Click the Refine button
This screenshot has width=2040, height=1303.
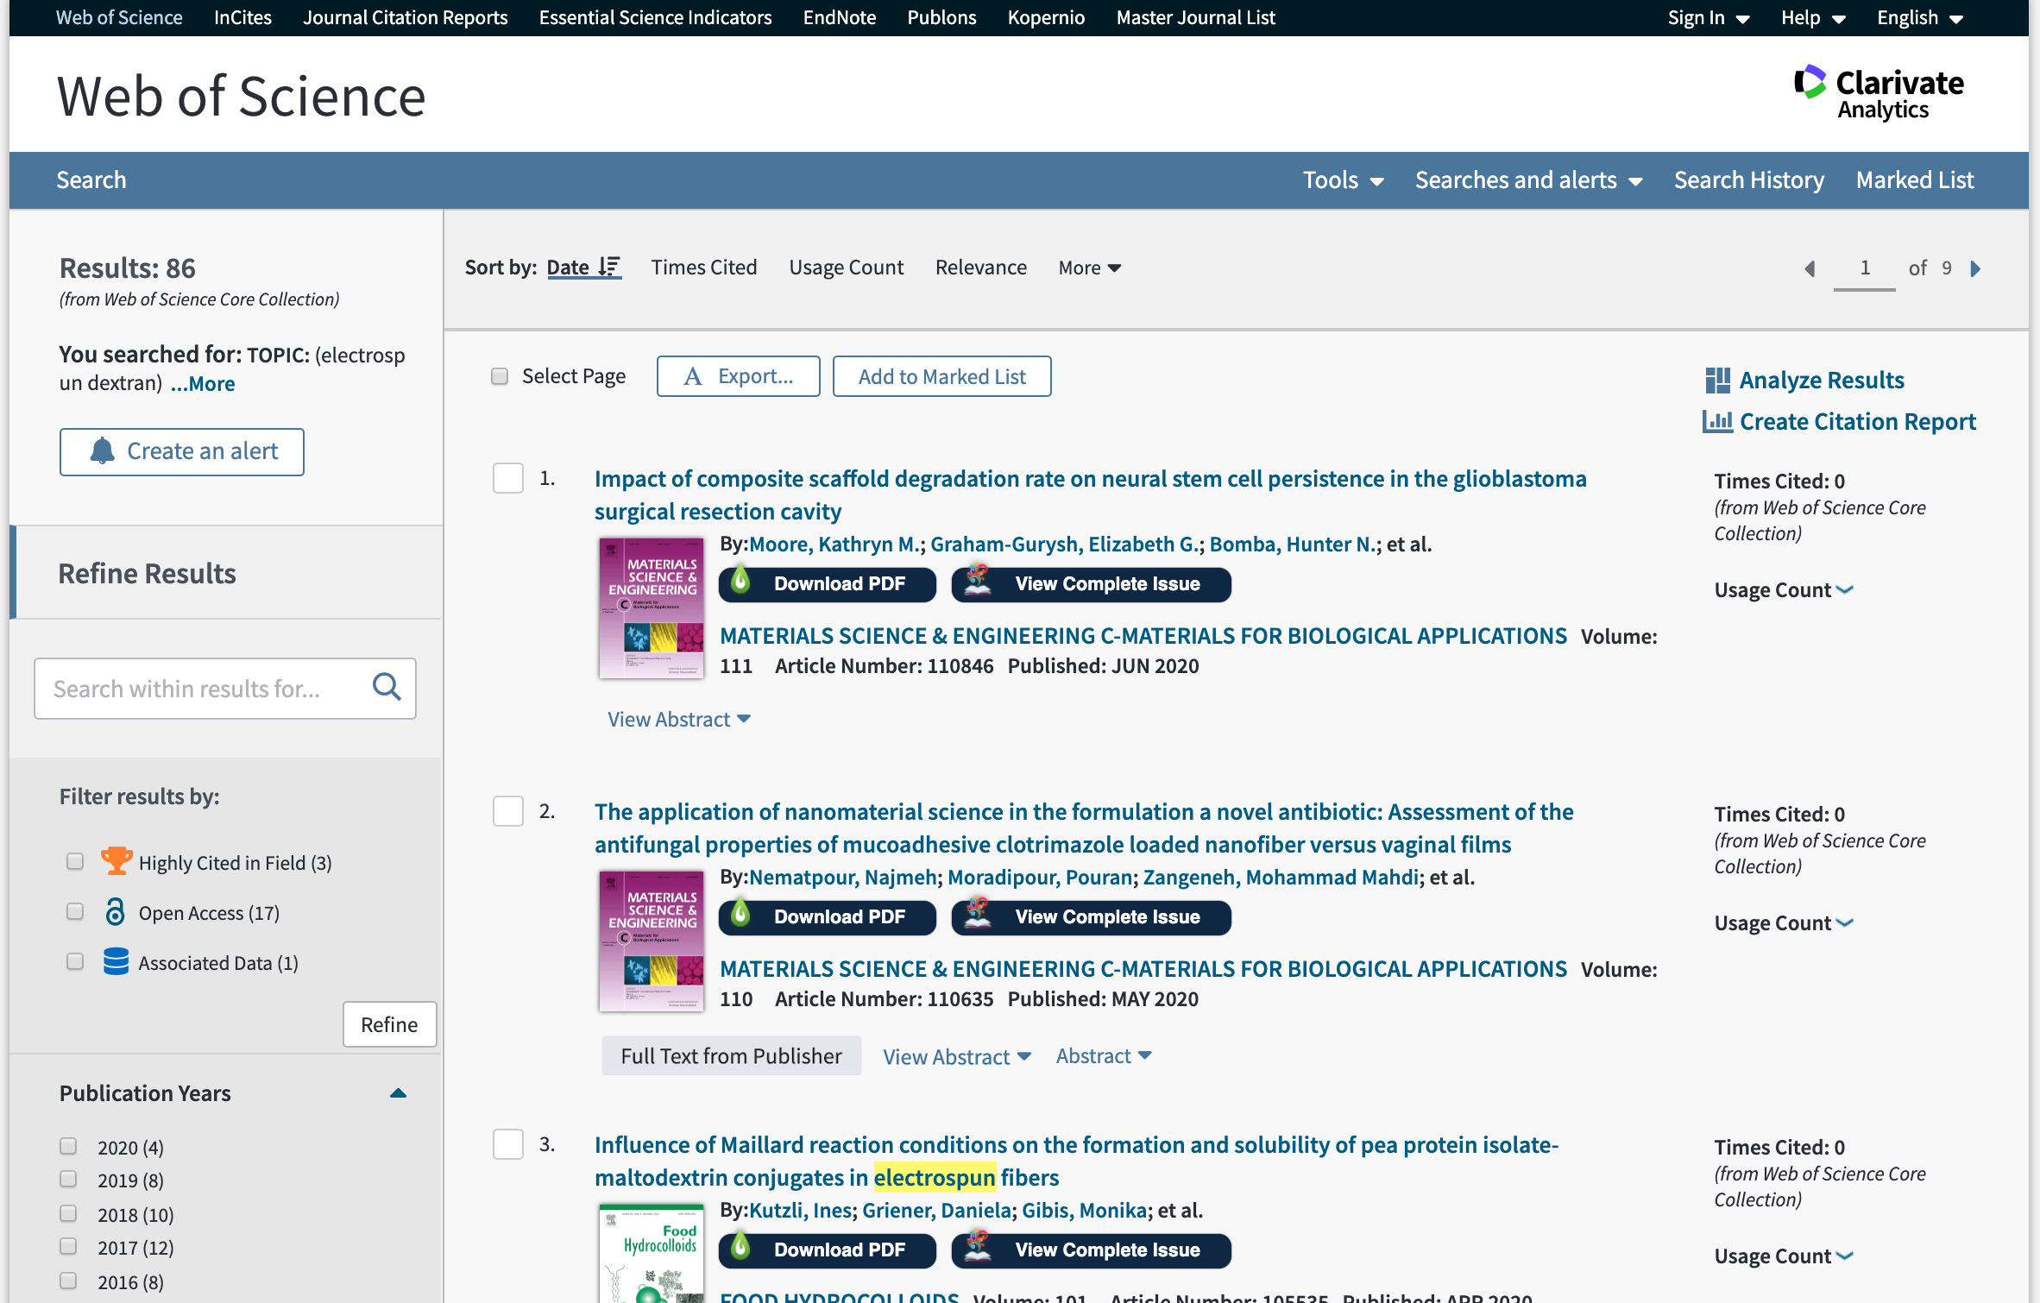(x=389, y=1024)
